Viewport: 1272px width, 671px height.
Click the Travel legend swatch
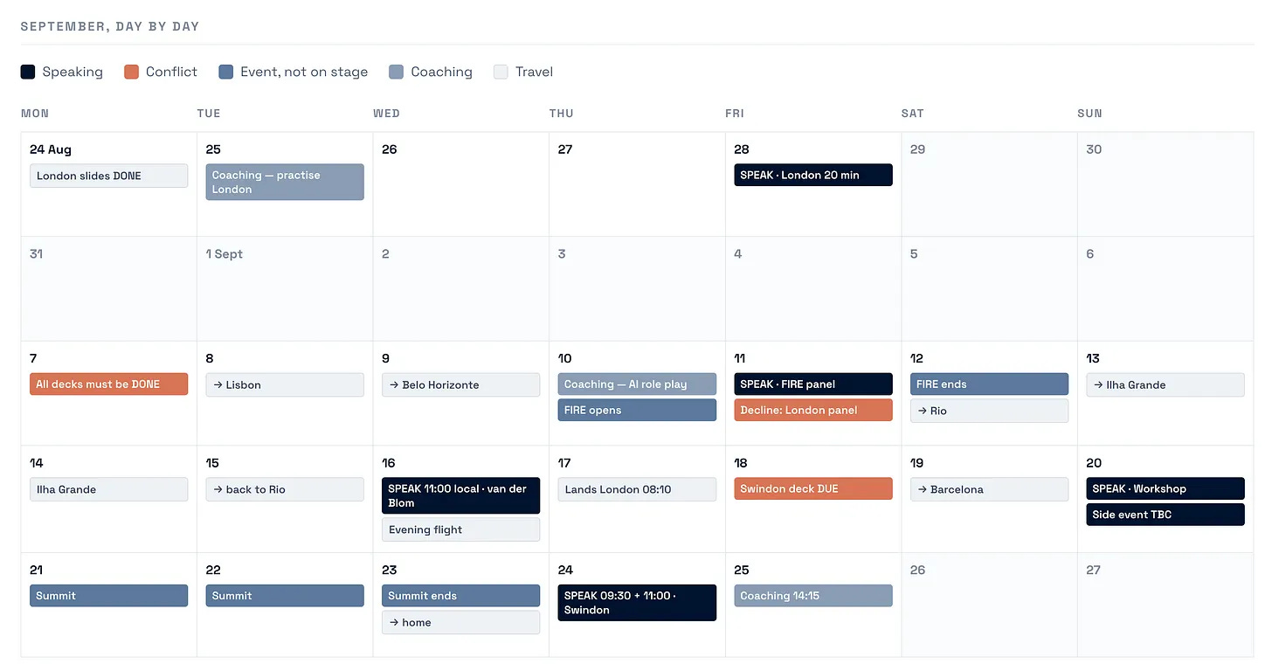pos(501,72)
